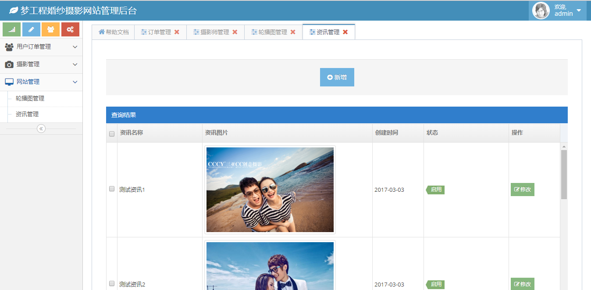
Task: Close the 资讯管理 tab
Action: point(345,32)
